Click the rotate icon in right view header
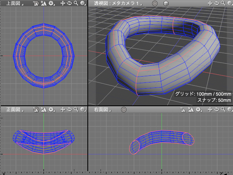This screenshot has width=233, height=175. pyautogui.click(x=217, y=110)
